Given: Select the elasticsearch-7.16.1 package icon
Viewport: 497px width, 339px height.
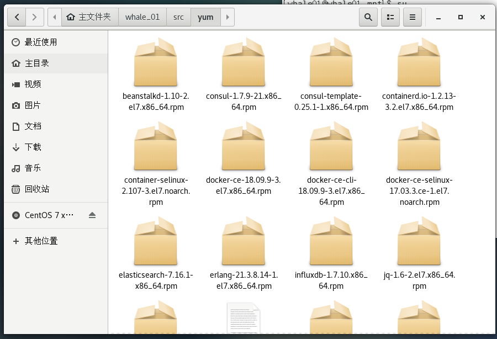Looking at the screenshot, I should pyautogui.click(x=156, y=241).
